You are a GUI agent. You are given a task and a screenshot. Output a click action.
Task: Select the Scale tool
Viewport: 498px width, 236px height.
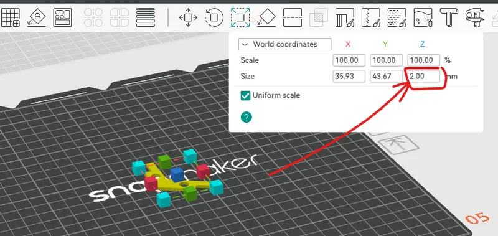coord(240,17)
